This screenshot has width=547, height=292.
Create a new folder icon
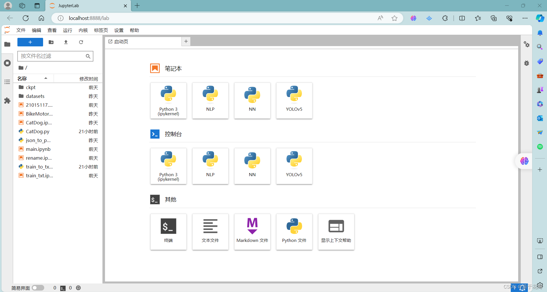click(x=51, y=42)
